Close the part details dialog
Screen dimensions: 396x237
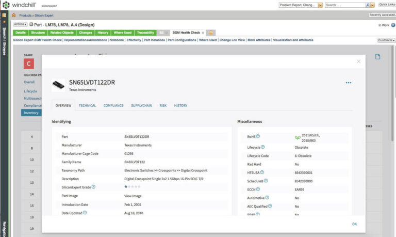(x=359, y=61)
